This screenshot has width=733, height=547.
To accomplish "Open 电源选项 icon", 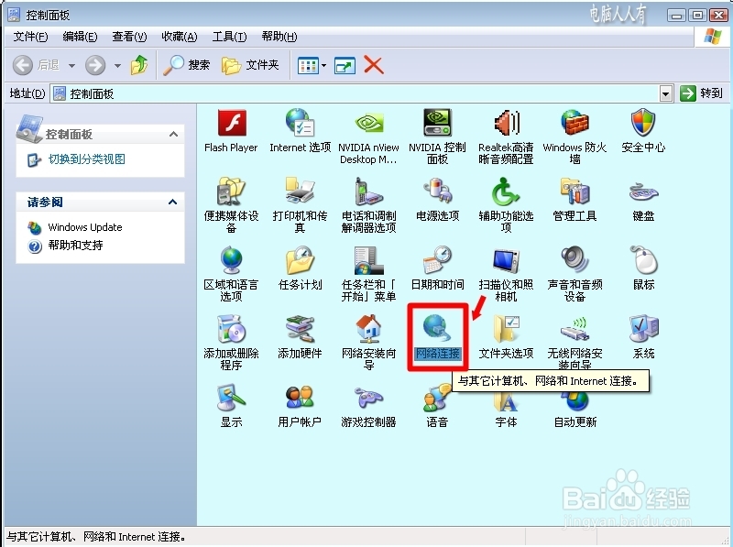I will tap(437, 191).
